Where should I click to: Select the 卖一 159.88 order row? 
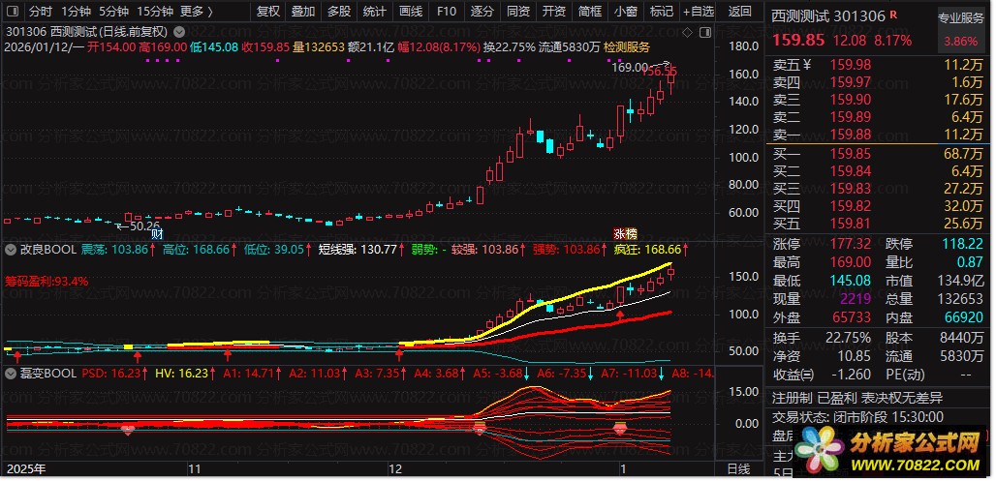click(879, 134)
